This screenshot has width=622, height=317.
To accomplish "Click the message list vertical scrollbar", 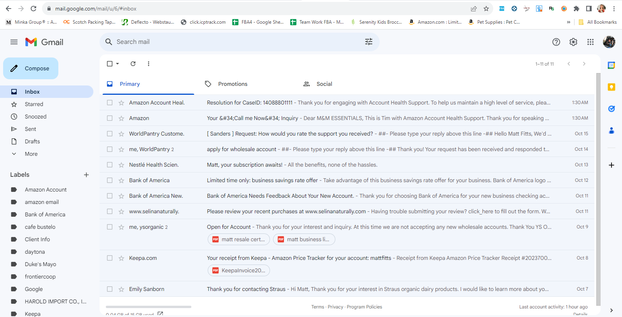I will (x=598, y=190).
